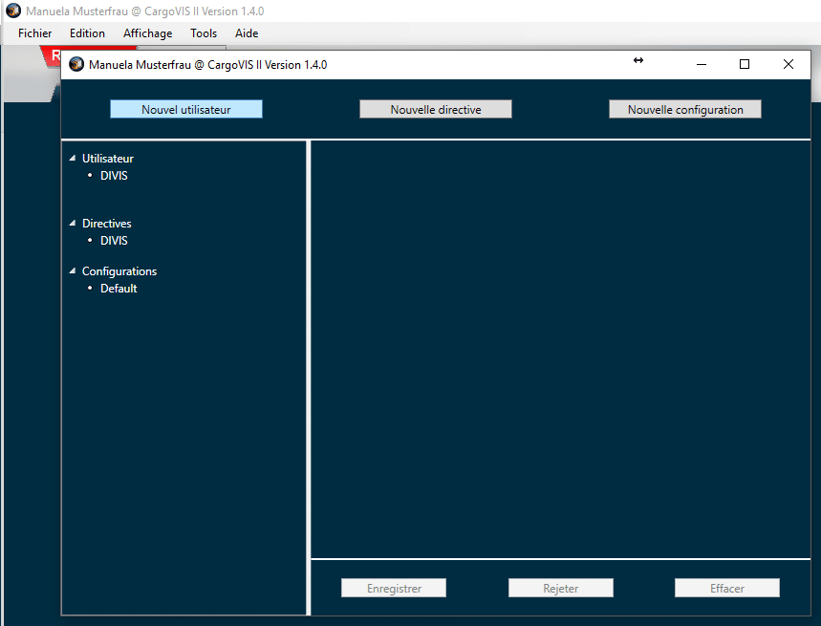Image resolution: width=821 pixels, height=626 pixels.
Task: Click the CargoVIS icon in main window title bar
Action: tap(13, 11)
